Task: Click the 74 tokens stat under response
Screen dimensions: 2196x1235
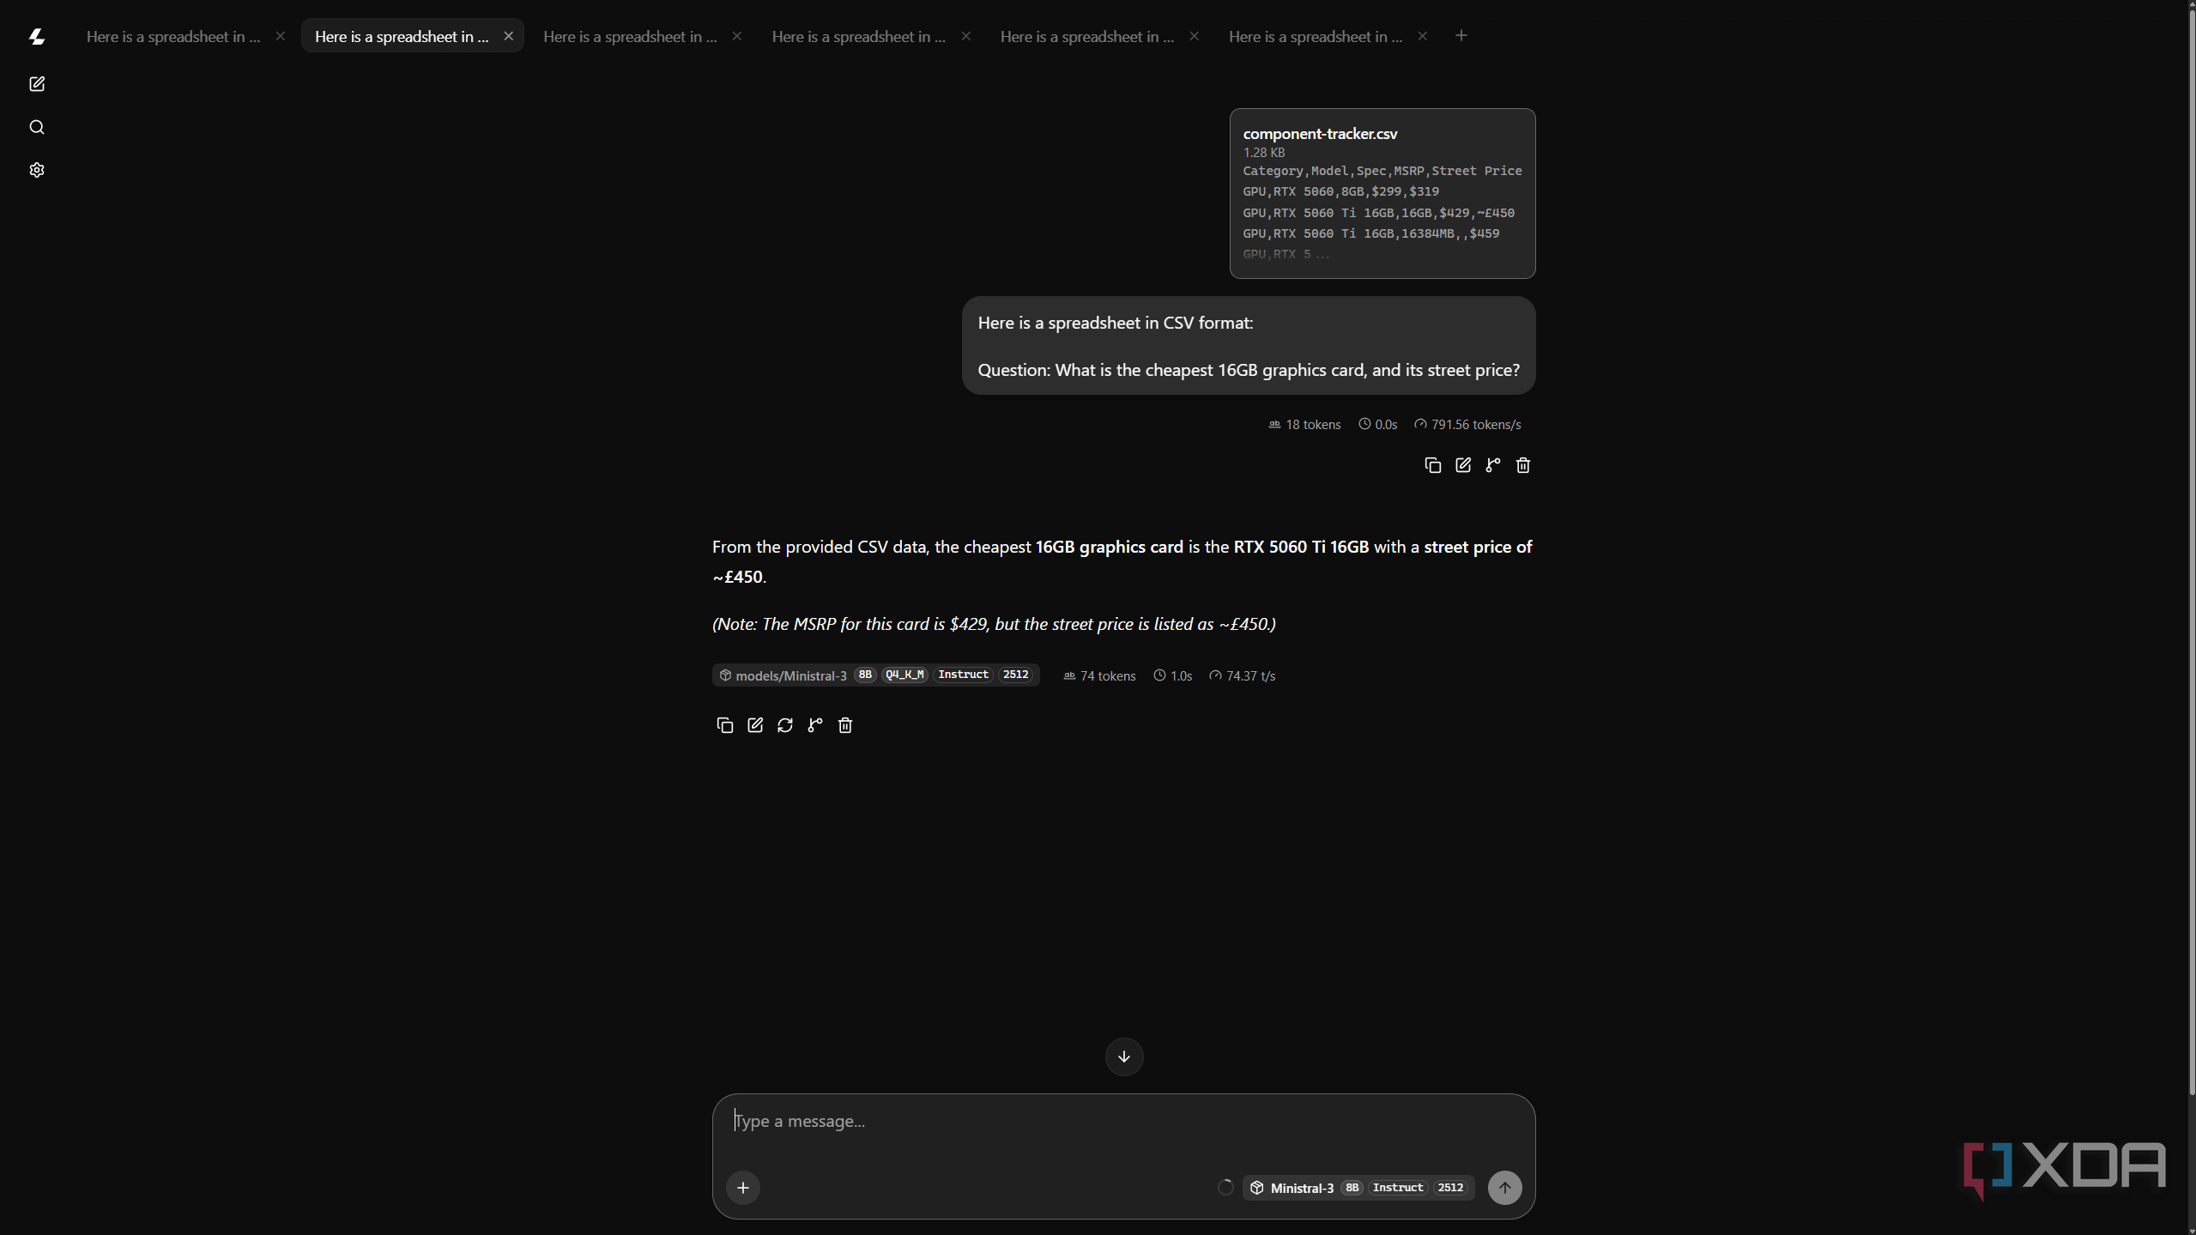Action: click(x=1099, y=676)
